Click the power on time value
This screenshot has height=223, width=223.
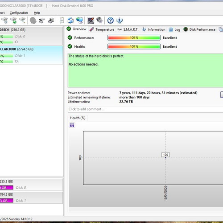point(158,93)
